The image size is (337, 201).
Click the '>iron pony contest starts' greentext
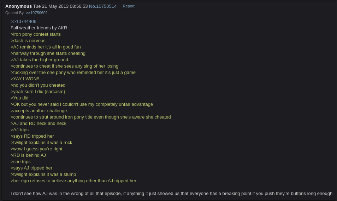(36, 34)
